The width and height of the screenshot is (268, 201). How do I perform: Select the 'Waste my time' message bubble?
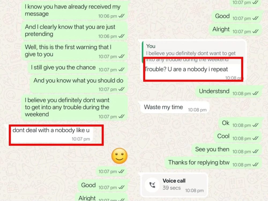pos(174,107)
